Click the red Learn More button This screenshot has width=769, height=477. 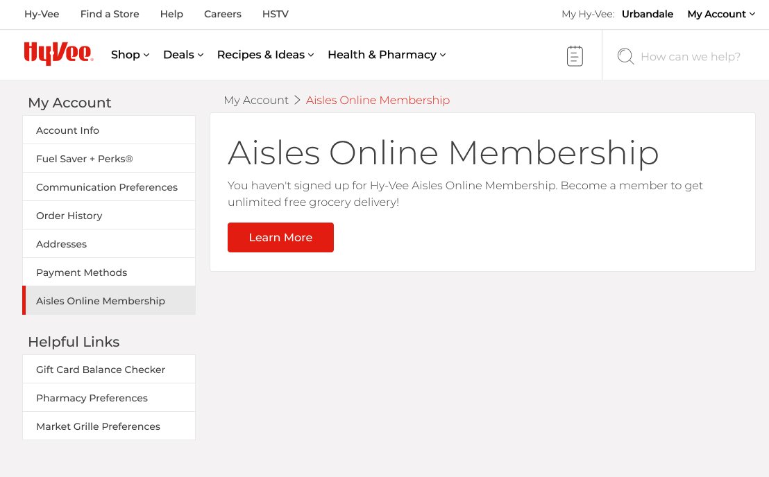pos(280,238)
